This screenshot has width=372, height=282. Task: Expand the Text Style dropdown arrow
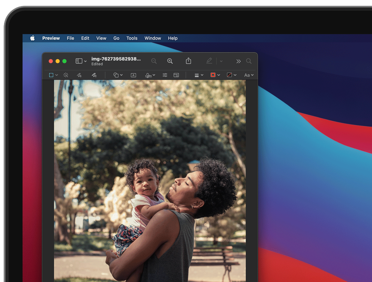252,75
